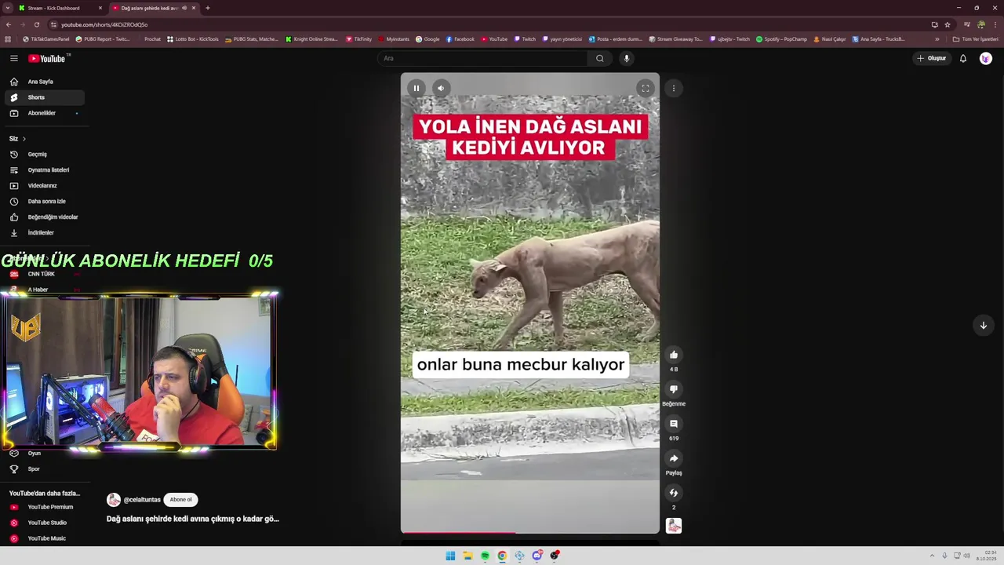Open Discord from the taskbar
1004x565 pixels.
[x=537, y=556]
